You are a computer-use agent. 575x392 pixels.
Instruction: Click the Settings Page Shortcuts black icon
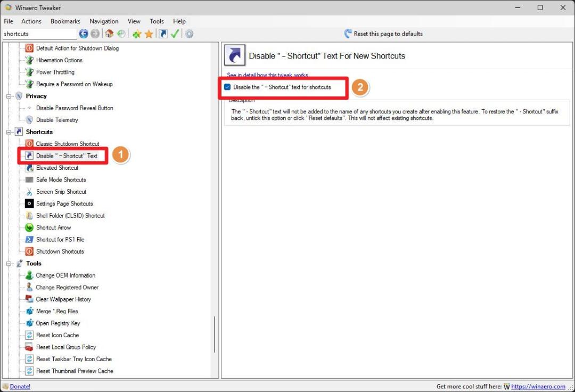tap(29, 203)
